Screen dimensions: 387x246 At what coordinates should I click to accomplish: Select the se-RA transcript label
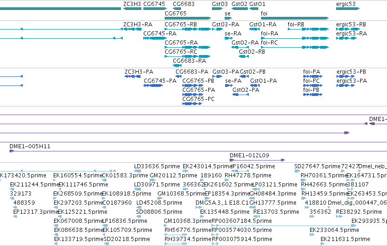click(233, 34)
